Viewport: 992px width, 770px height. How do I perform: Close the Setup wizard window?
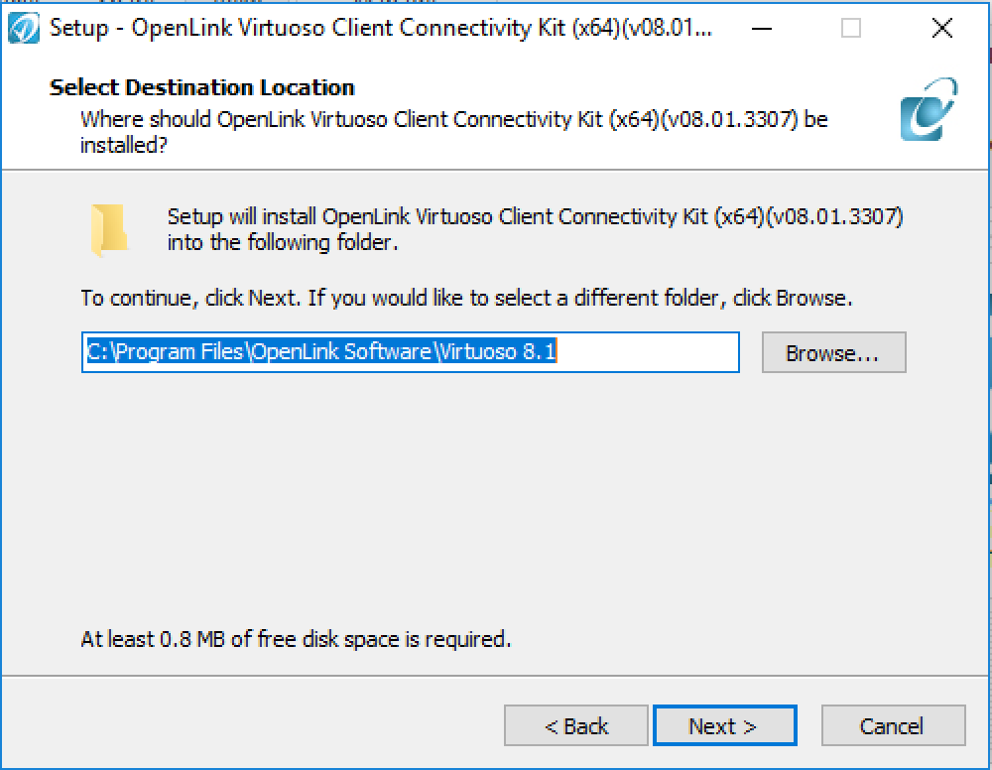[942, 28]
